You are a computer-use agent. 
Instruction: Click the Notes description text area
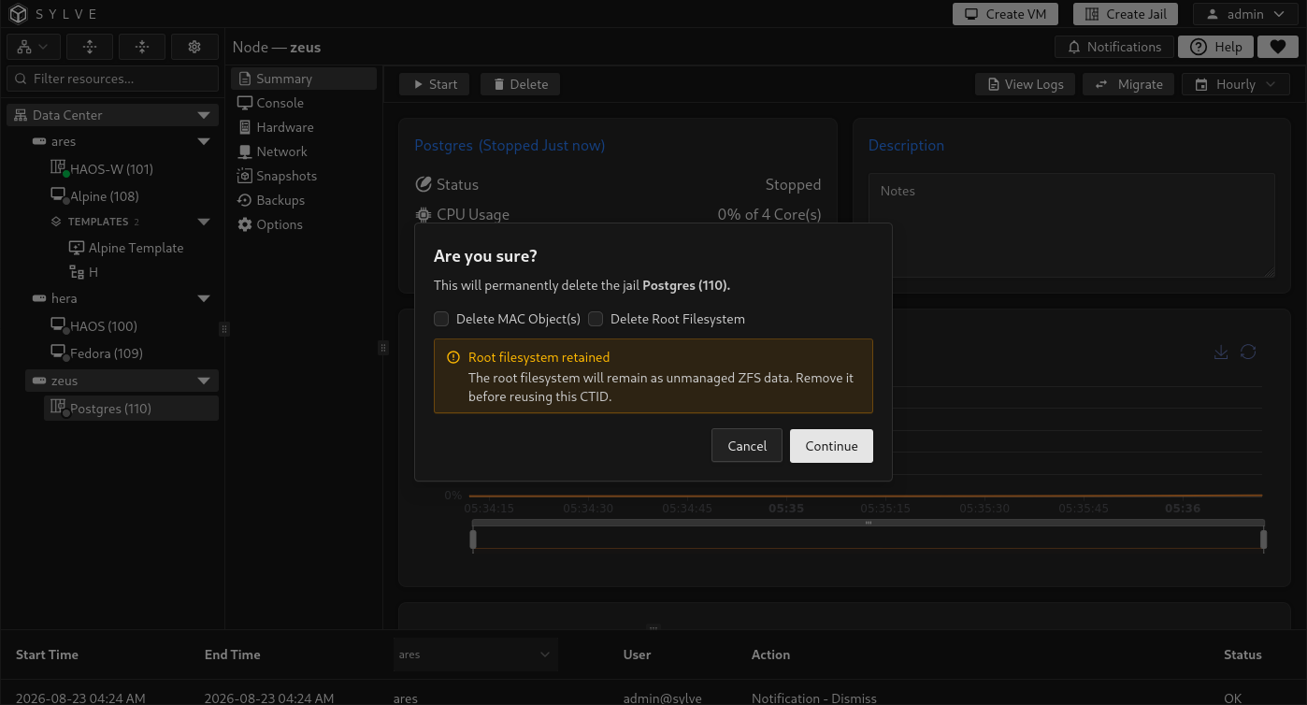point(1071,224)
